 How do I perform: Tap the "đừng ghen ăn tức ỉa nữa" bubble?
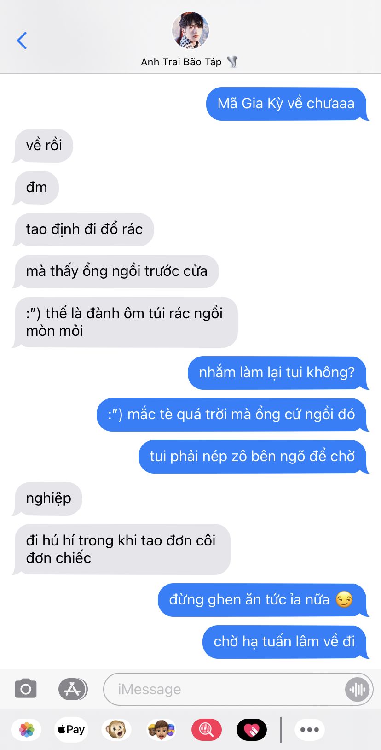pyautogui.click(x=263, y=600)
